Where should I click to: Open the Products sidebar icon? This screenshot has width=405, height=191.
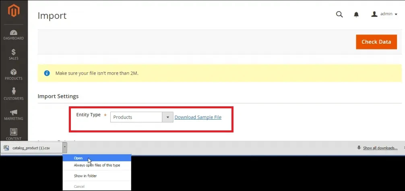click(x=13, y=72)
